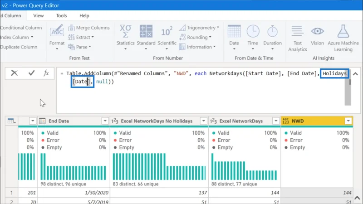The height and width of the screenshot is (204, 363).
Task: Switch to the View tab
Action: (x=38, y=16)
